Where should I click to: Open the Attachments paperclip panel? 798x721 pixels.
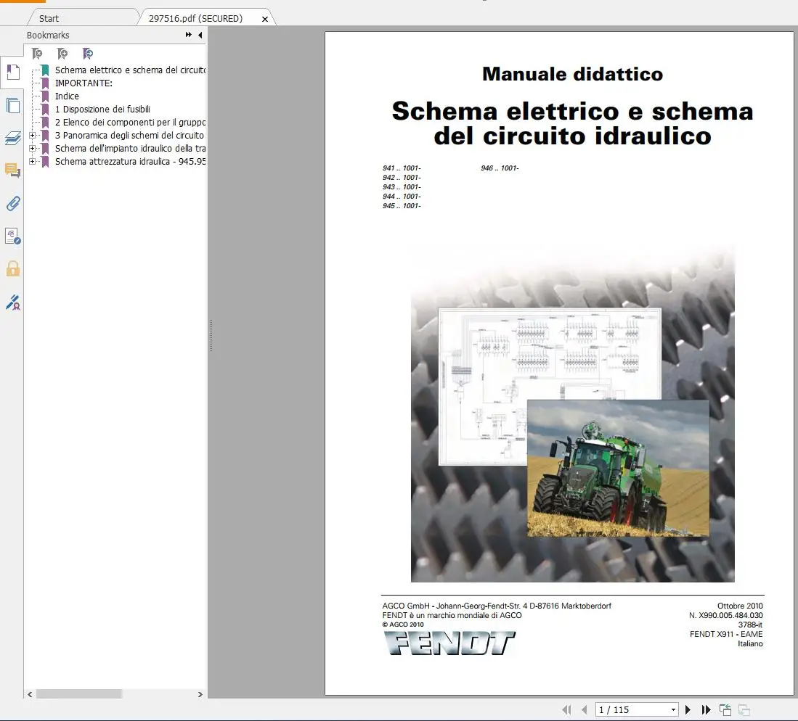(x=13, y=203)
